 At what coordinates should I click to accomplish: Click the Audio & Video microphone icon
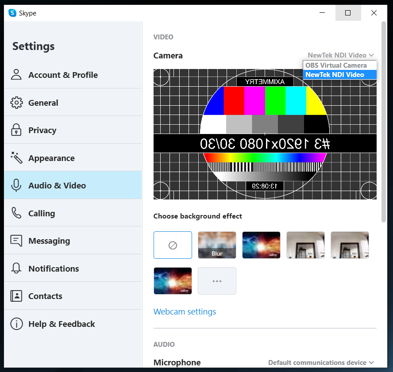coord(16,185)
